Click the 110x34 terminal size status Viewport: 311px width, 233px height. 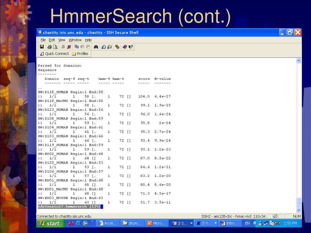point(259,216)
